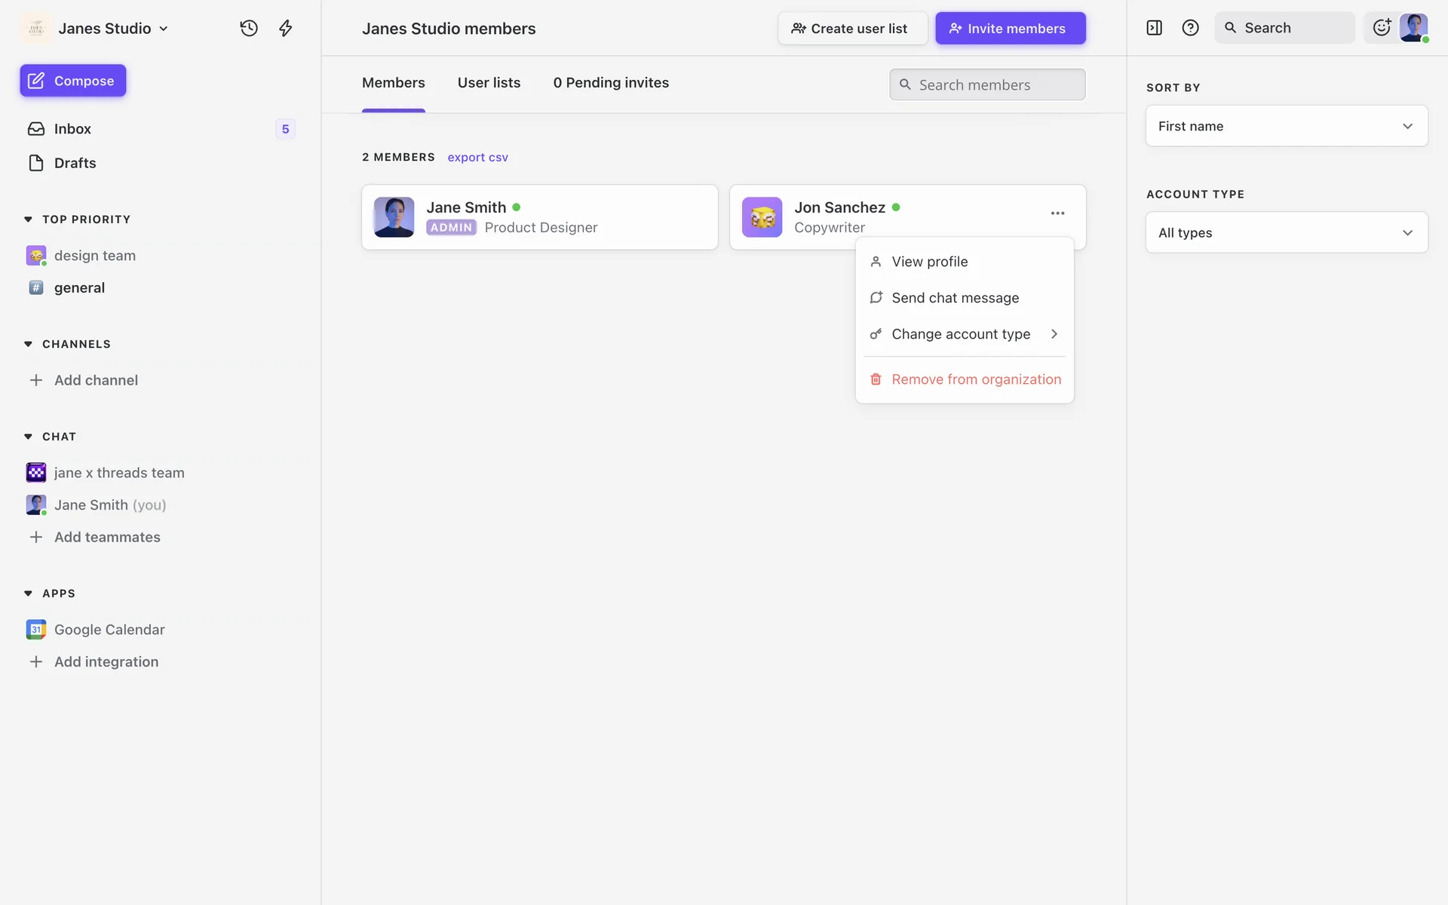Open the First name sort dropdown

(x=1286, y=126)
